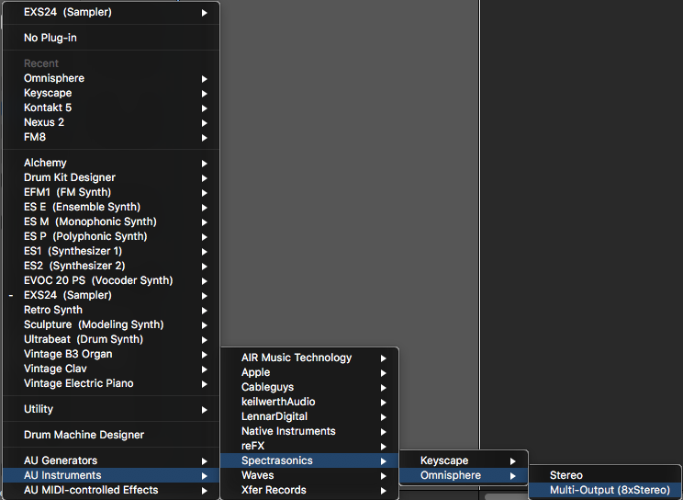The image size is (683, 500).
Task: Choose Retro Synth
Action: 111,311
